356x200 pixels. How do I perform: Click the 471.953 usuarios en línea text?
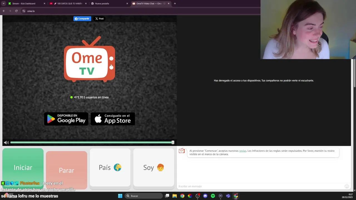(91, 97)
